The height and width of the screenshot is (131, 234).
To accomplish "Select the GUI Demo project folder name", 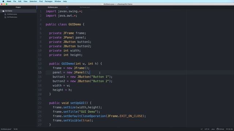I will click(8, 11).
